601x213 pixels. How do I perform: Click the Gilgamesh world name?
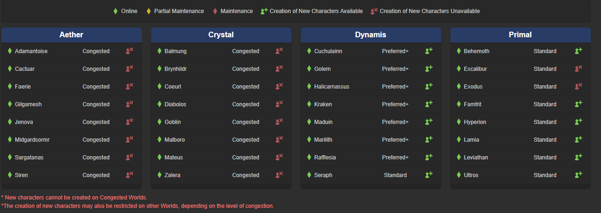pyautogui.click(x=28, y=104)
